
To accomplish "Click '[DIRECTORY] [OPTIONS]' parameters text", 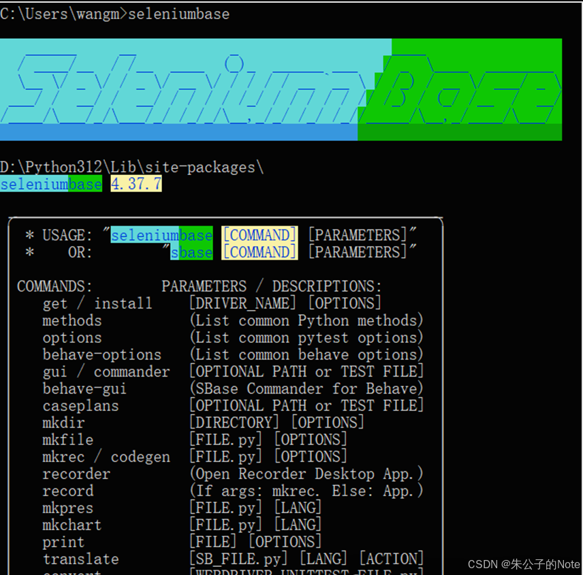I will (277, 422).
